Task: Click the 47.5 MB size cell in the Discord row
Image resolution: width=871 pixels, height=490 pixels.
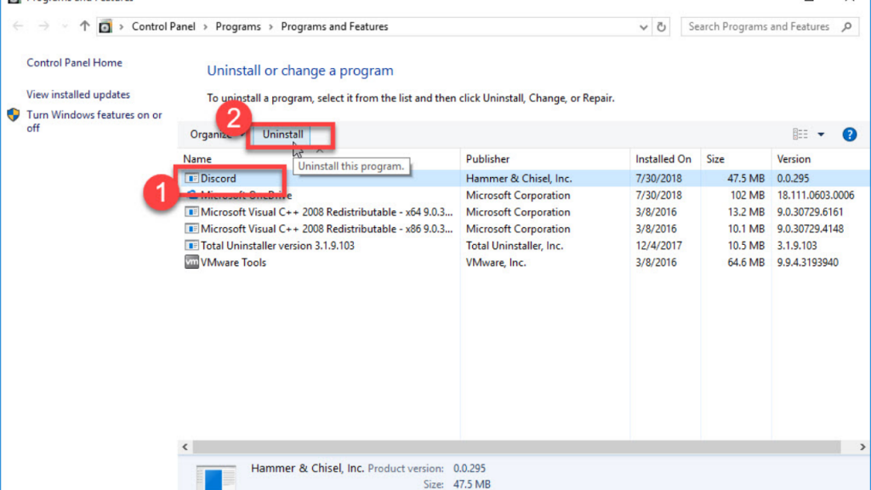Action: pyautogui.click(x=746, y=179)
